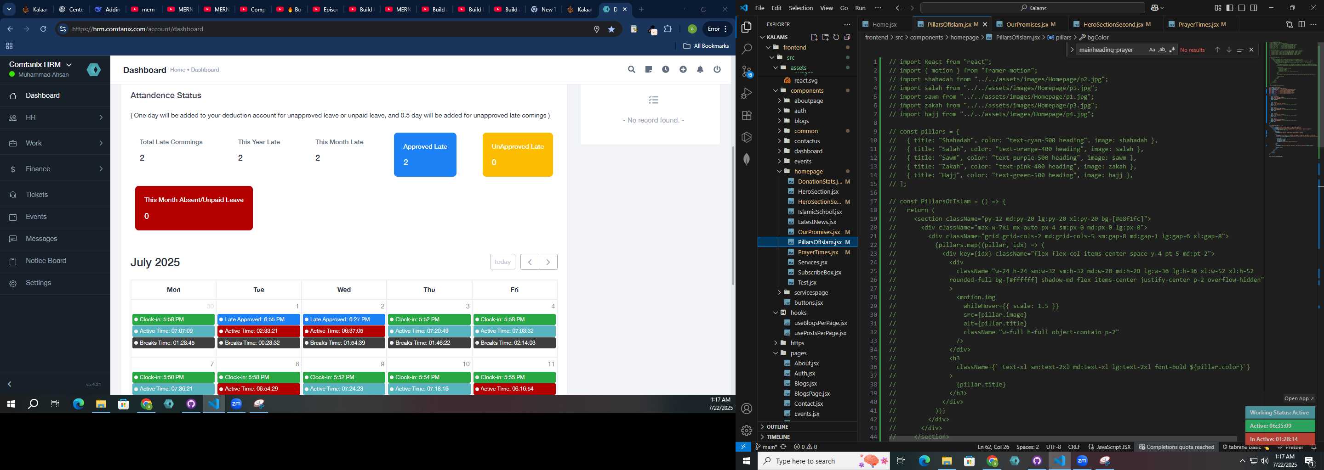Switch to the Home.jsx editor tab
The width and height of the screenshot is (1324, 470).
tap(884, 24)
